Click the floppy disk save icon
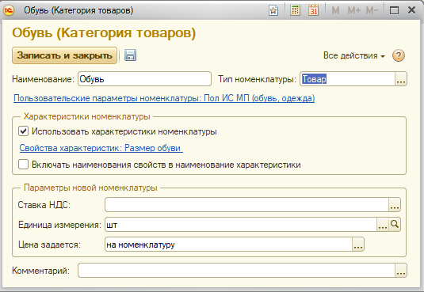 pyautogui.click(x=130, y=55)
